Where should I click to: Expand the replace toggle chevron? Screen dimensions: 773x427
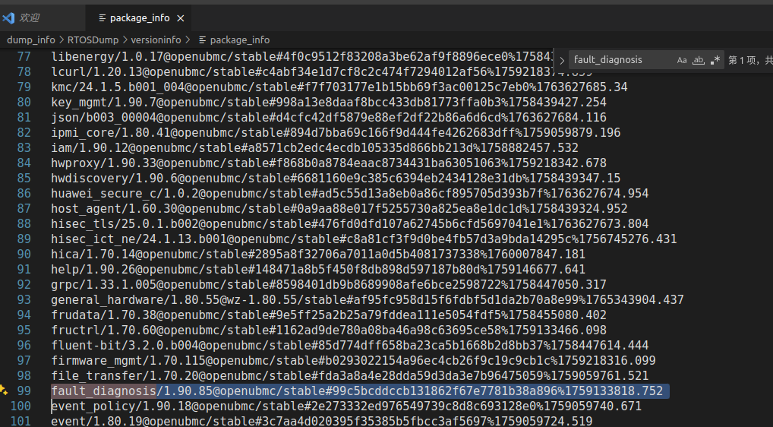561,60
